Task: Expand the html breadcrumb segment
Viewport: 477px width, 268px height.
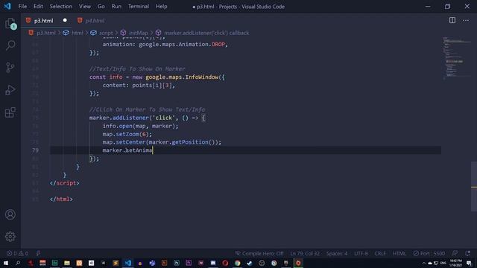Action: [78, 33]
